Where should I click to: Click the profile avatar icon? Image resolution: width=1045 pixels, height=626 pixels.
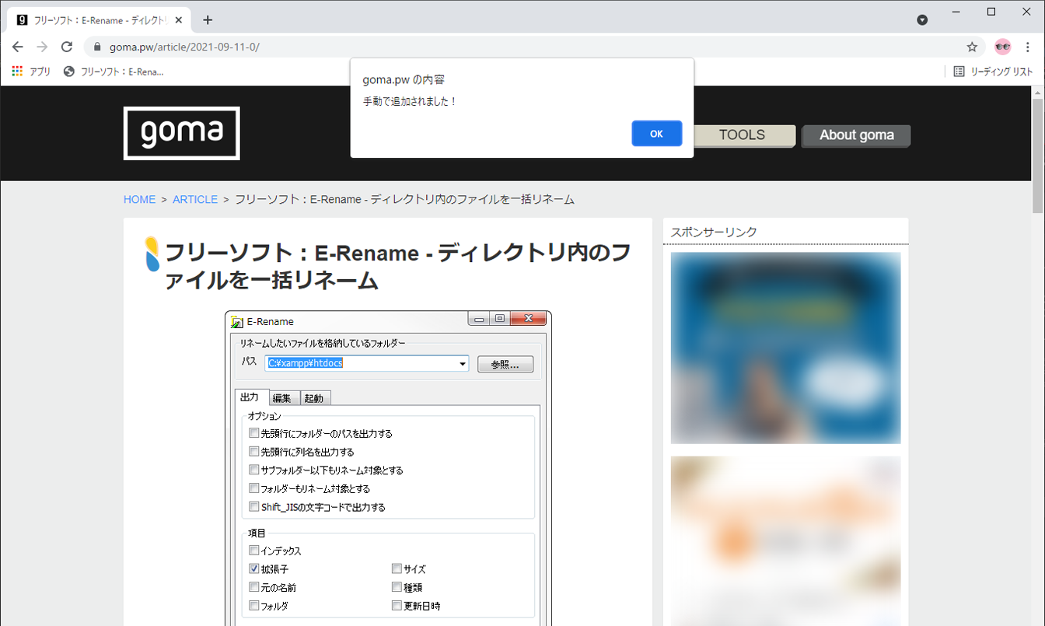[1003, 47]
